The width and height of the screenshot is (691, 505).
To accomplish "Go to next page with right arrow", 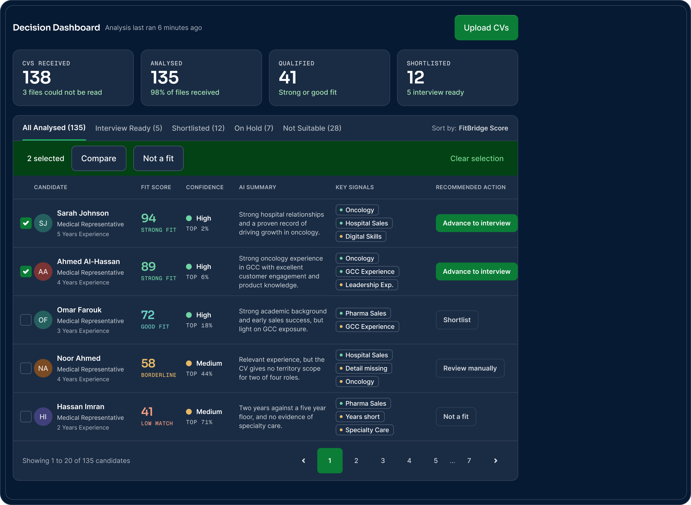I will [496, 460].
